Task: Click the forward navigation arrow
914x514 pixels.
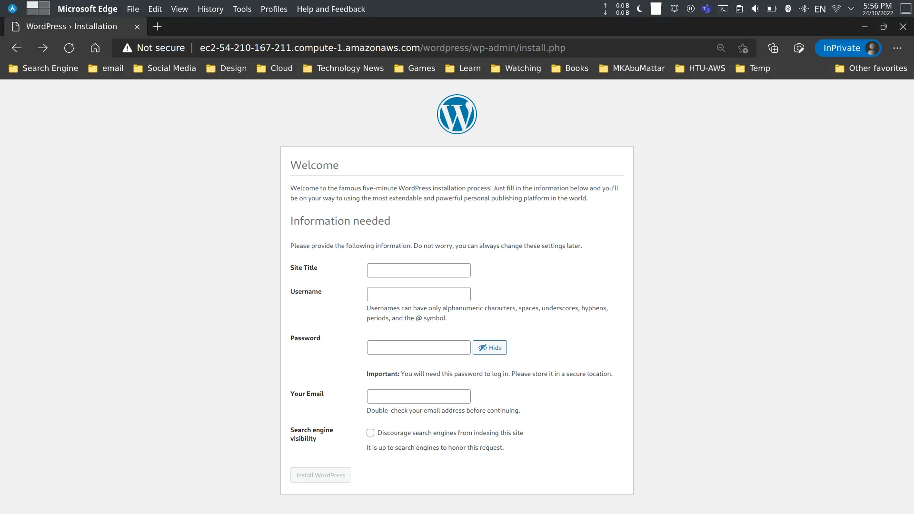Action: point(43,48)
